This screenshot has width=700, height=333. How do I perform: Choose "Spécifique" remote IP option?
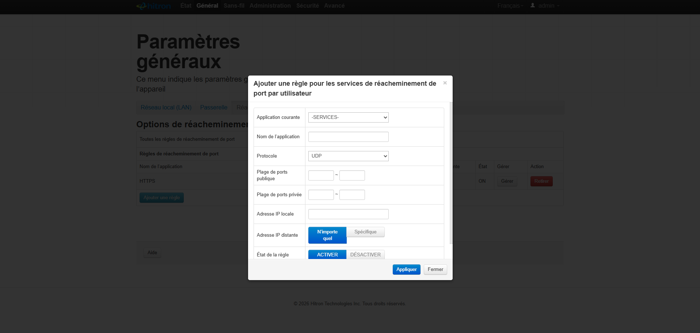tap(365, 232)
